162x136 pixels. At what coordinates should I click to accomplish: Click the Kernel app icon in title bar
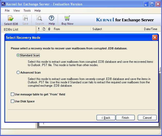coord(3,4)
